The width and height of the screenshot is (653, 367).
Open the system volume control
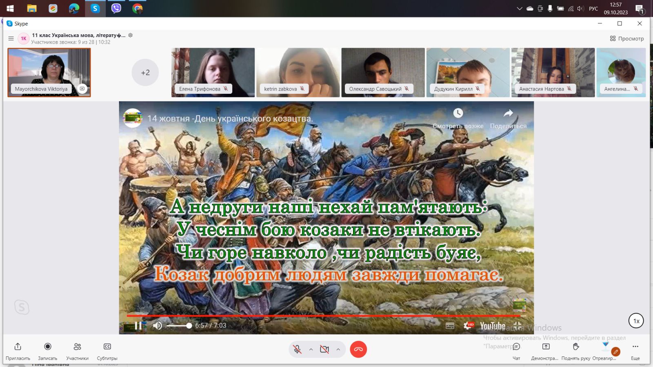[580, 9]
